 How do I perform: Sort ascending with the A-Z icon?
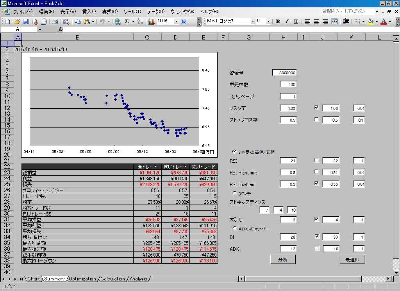coord(140,22)
